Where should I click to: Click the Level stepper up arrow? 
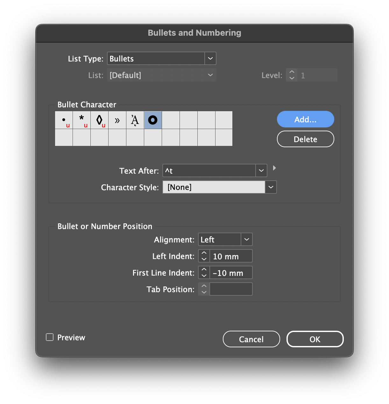click(292, 72)
